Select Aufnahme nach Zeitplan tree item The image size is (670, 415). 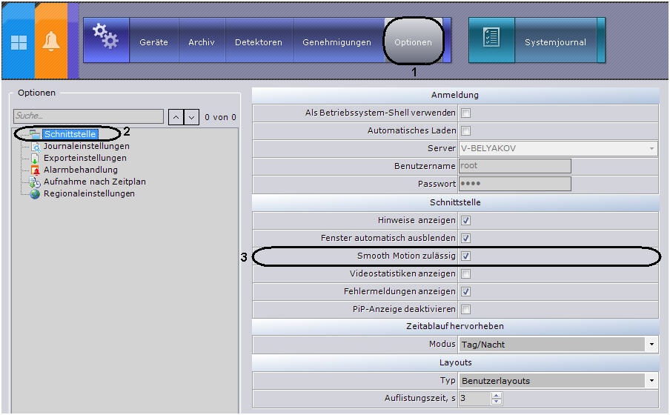point(94,182)
